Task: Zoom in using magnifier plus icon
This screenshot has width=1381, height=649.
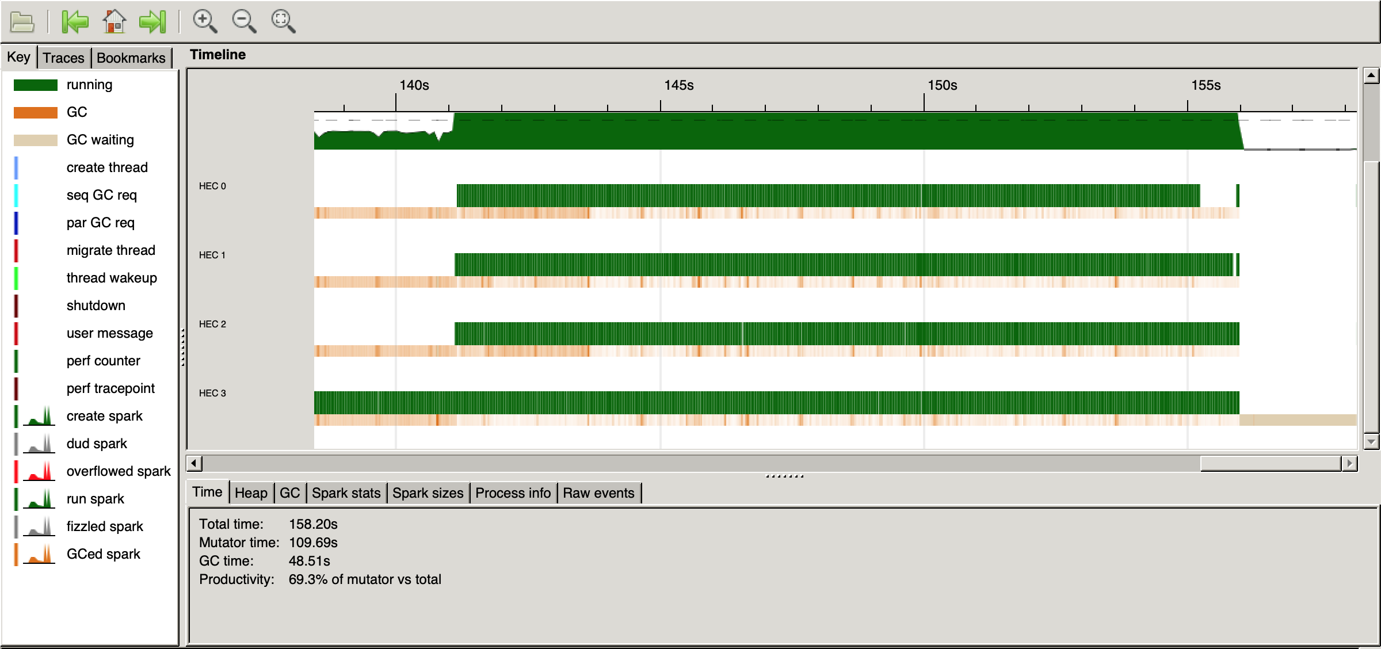Action: coord(205,22)
